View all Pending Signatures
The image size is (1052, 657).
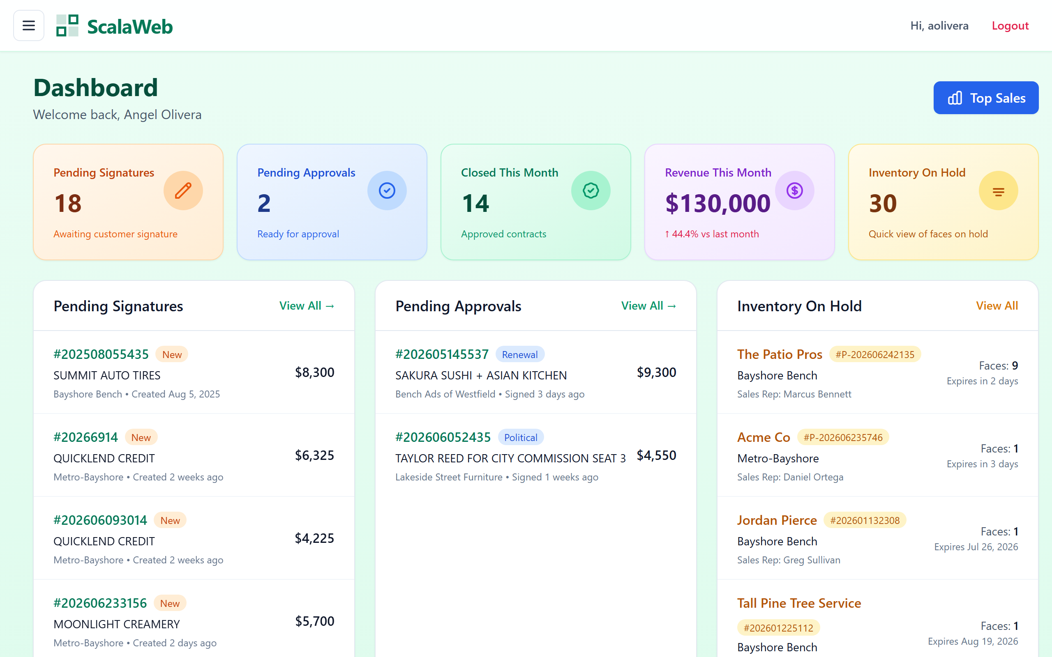[x=307, y=306]
